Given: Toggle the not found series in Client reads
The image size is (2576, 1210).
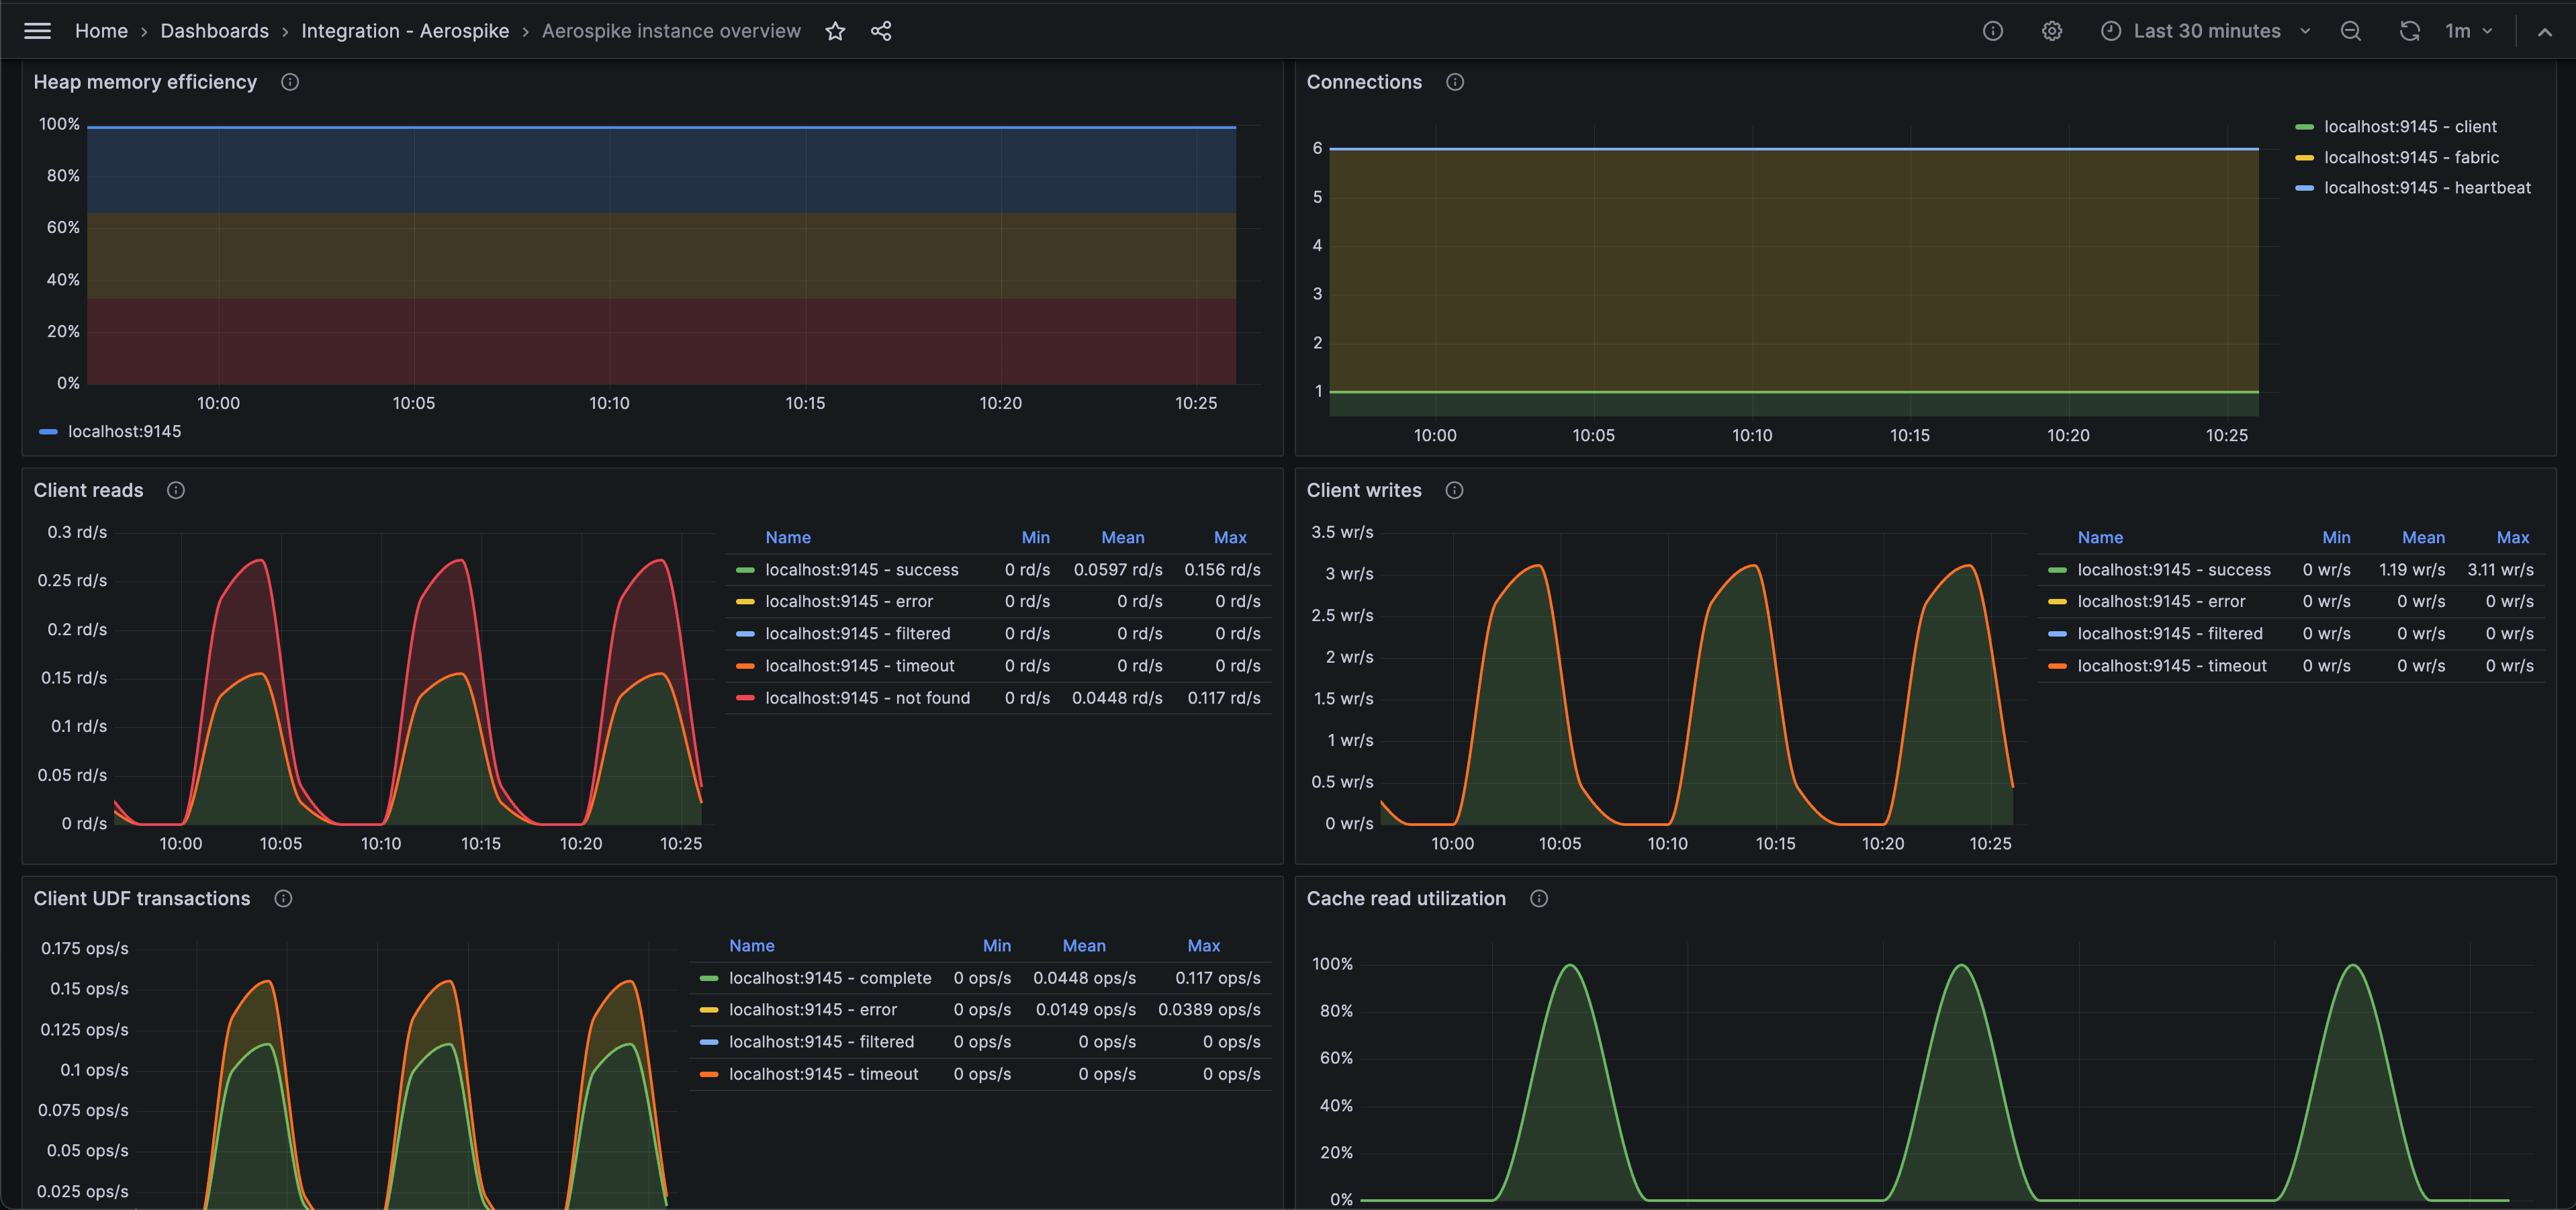Looking at the screenshot, I should tap(866, 698).
